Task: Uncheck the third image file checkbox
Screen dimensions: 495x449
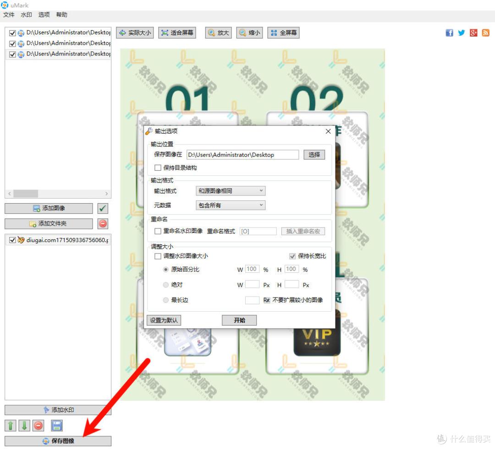Action: tap(12, 54)
